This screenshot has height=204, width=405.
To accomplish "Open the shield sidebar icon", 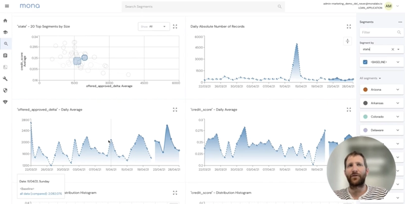I will pyautogui.click(x=5, y=90).
